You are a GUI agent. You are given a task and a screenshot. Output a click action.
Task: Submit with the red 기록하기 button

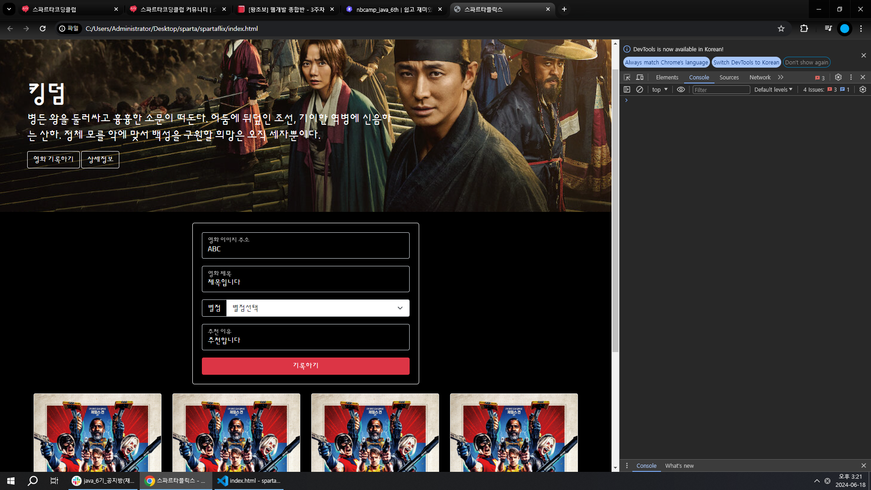click(x=306, y=366)
